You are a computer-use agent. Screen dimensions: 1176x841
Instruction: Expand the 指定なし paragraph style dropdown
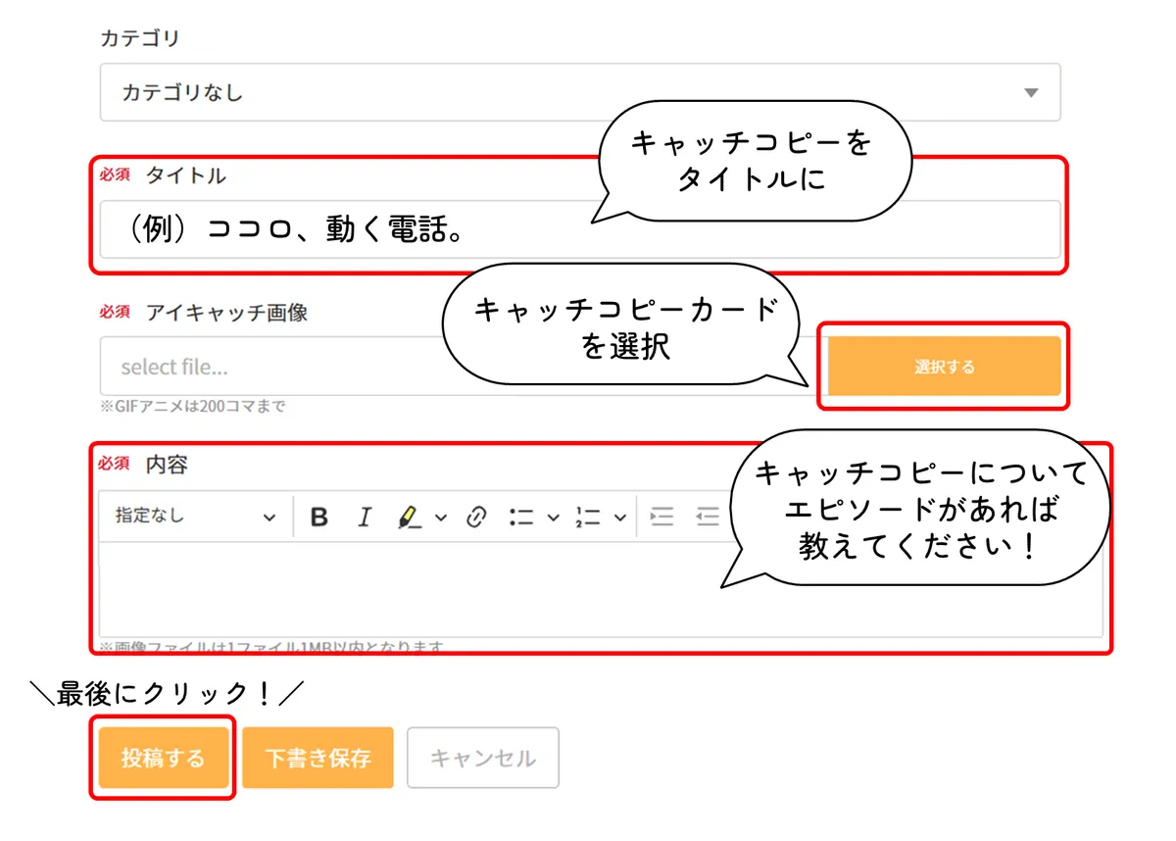[x=195, y=517]
